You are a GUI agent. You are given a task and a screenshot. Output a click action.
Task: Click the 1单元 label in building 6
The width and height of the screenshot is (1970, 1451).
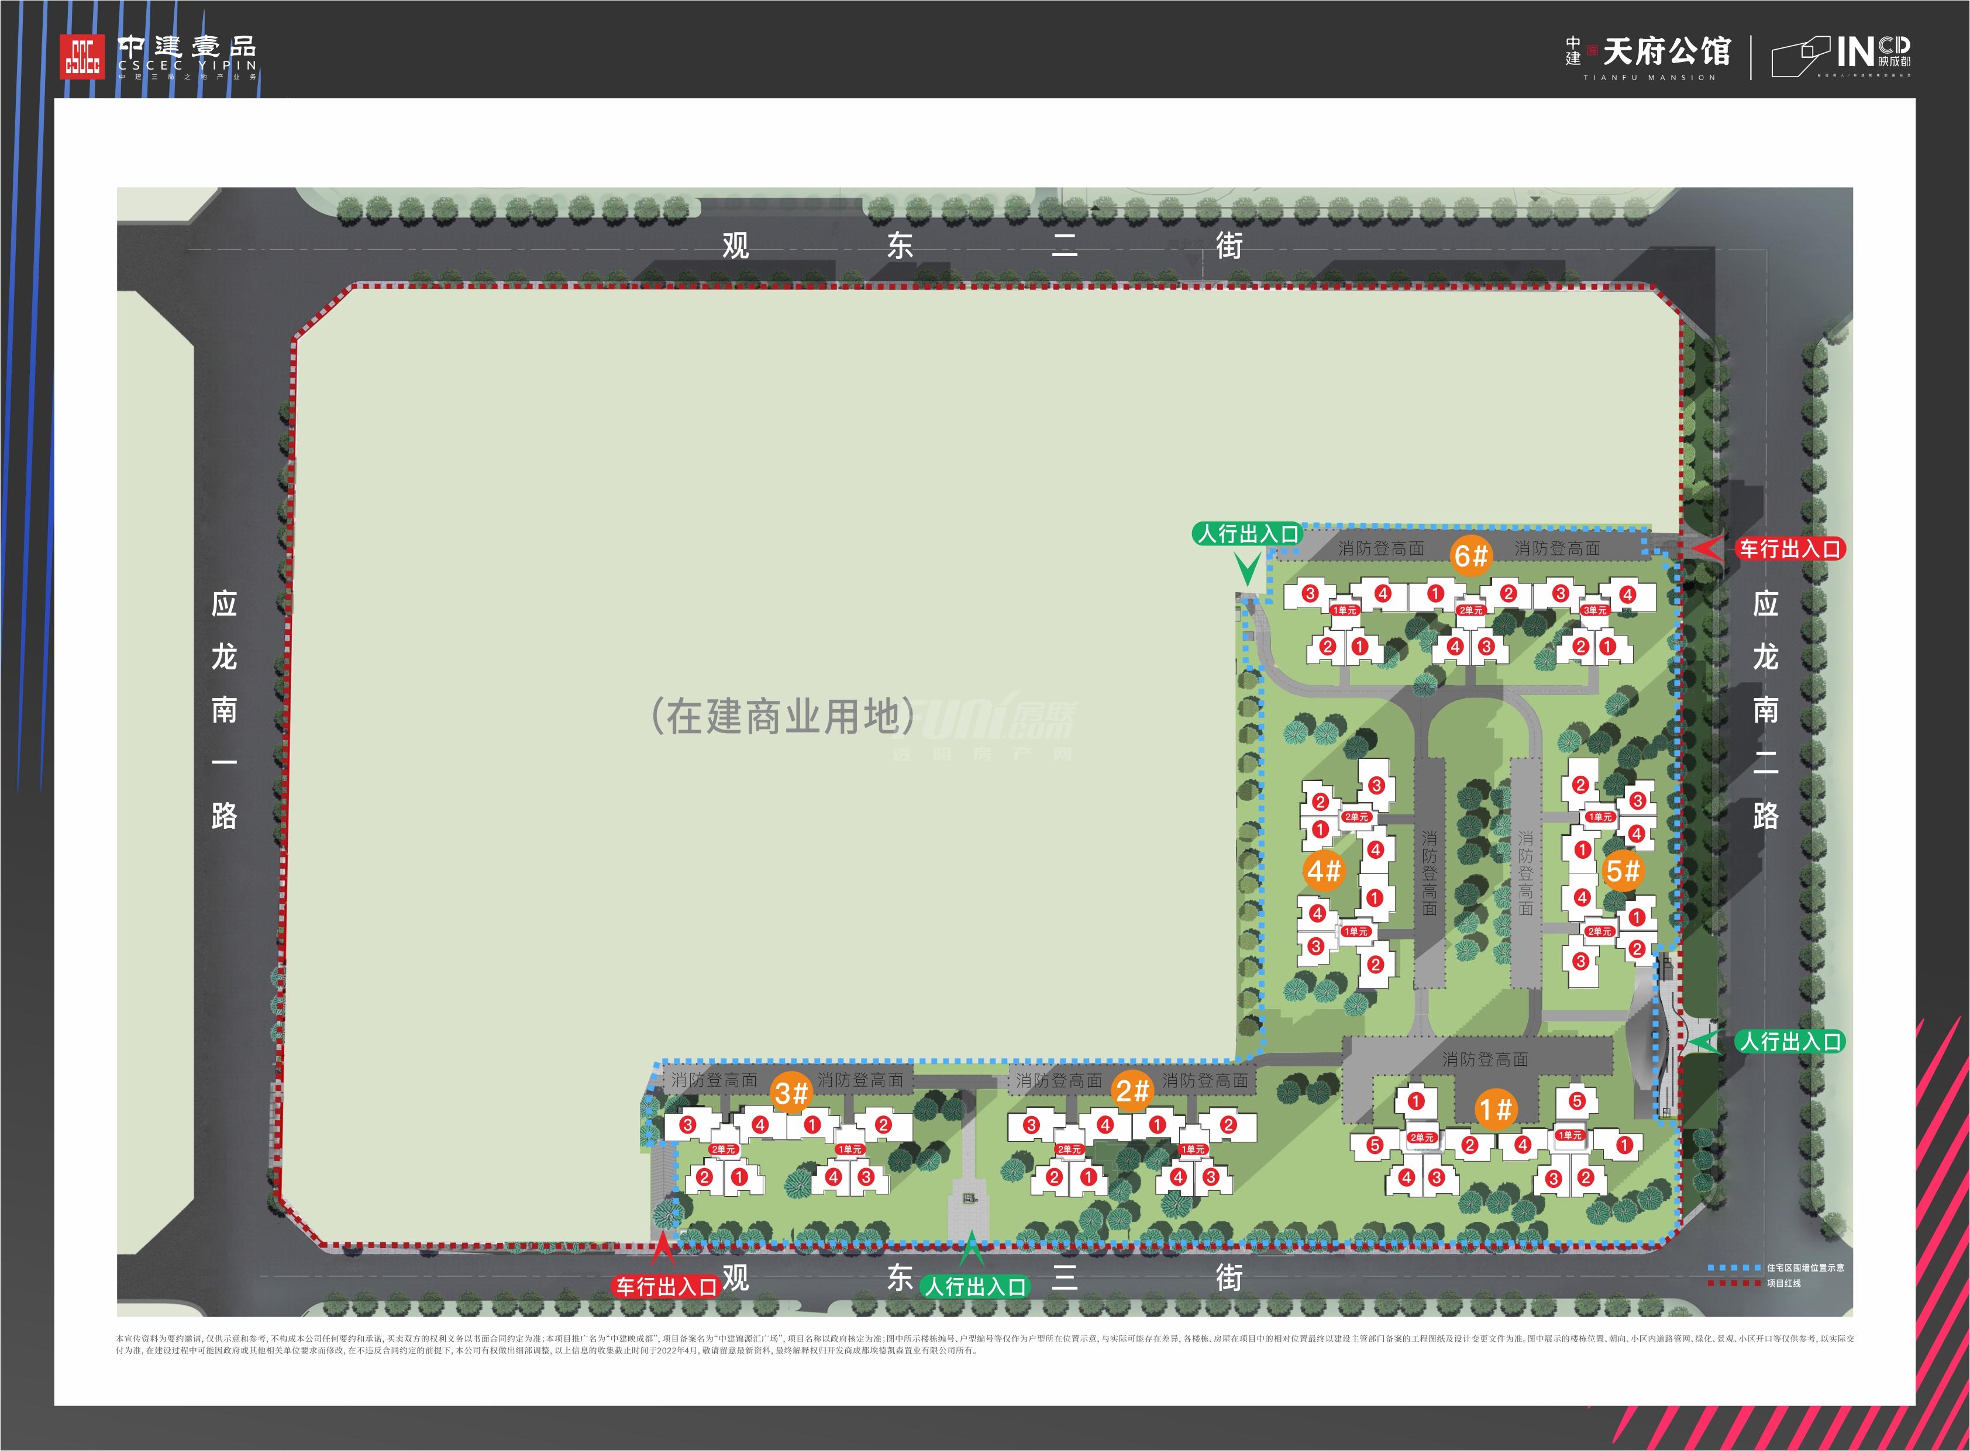(1344, 610)
